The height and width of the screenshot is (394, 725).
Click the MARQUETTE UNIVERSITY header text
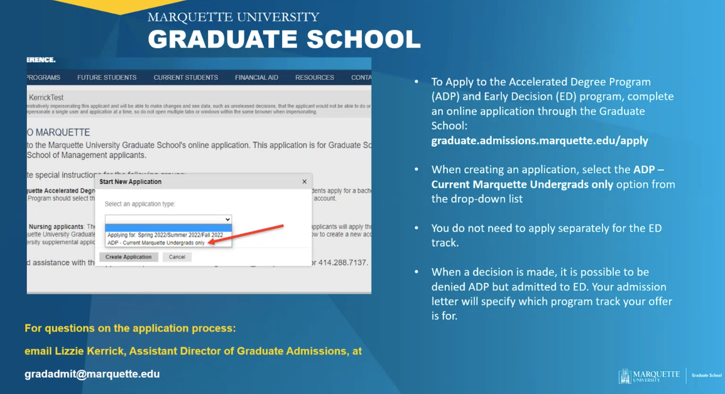pyautogui.click(x=234, y=17)
